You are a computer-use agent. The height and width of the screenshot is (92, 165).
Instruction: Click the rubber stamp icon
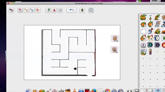click(150, 31)
